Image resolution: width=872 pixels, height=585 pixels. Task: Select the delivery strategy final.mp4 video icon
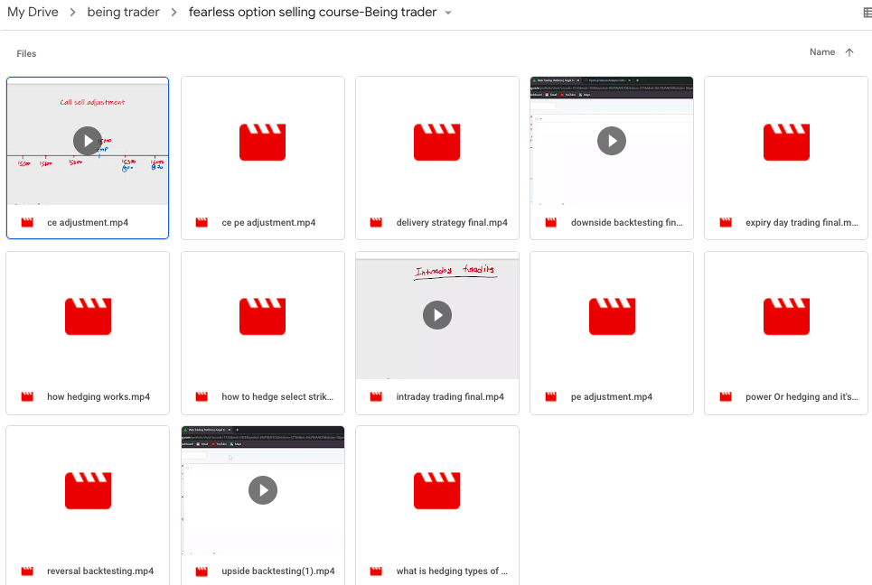click(436, 142)
